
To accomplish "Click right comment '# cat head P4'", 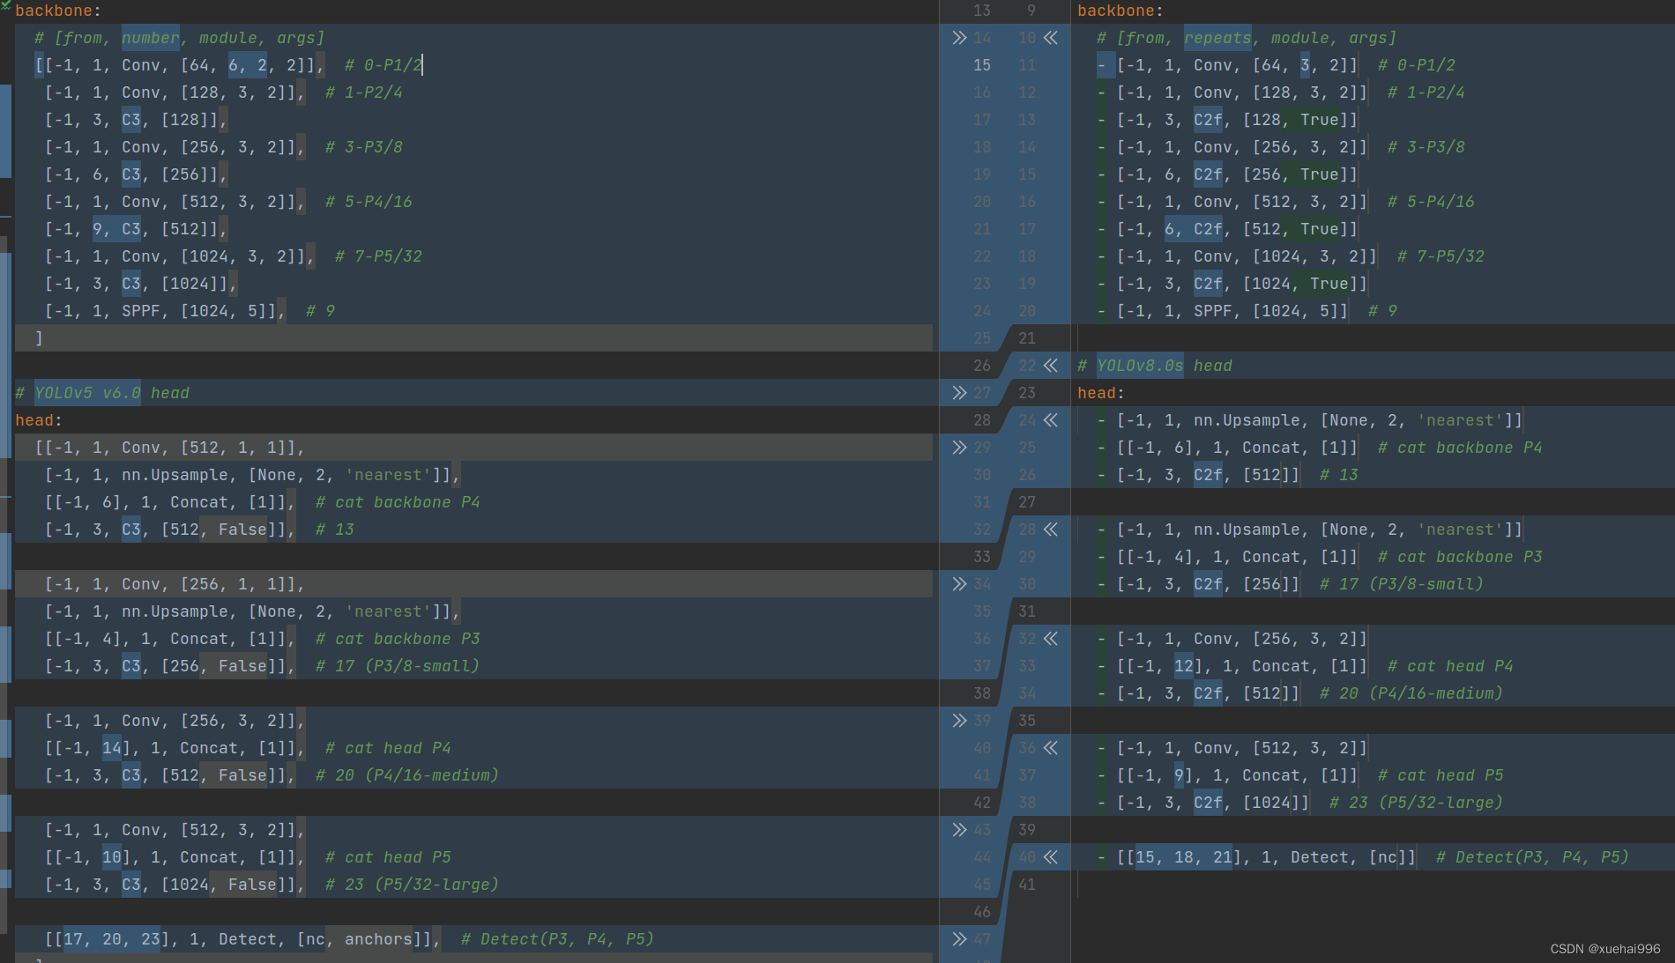I will [x=1450, y=666].
